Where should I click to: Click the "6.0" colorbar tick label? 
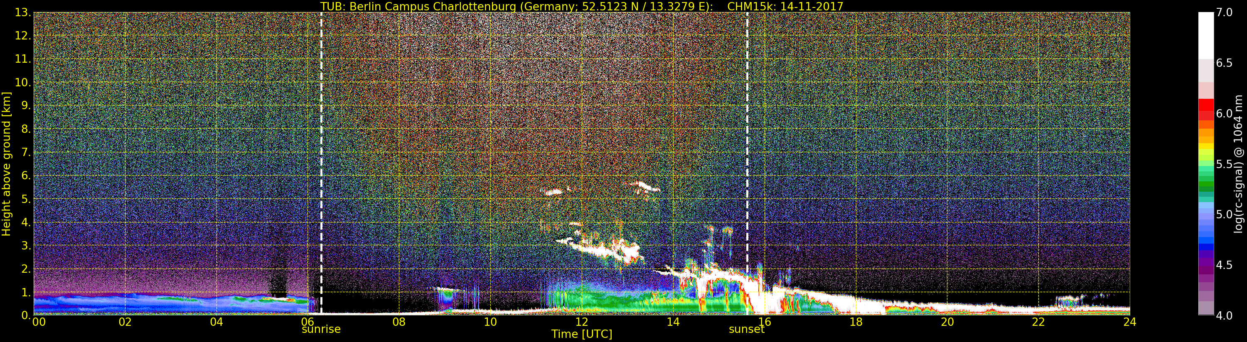click(x=1224, y=114)
